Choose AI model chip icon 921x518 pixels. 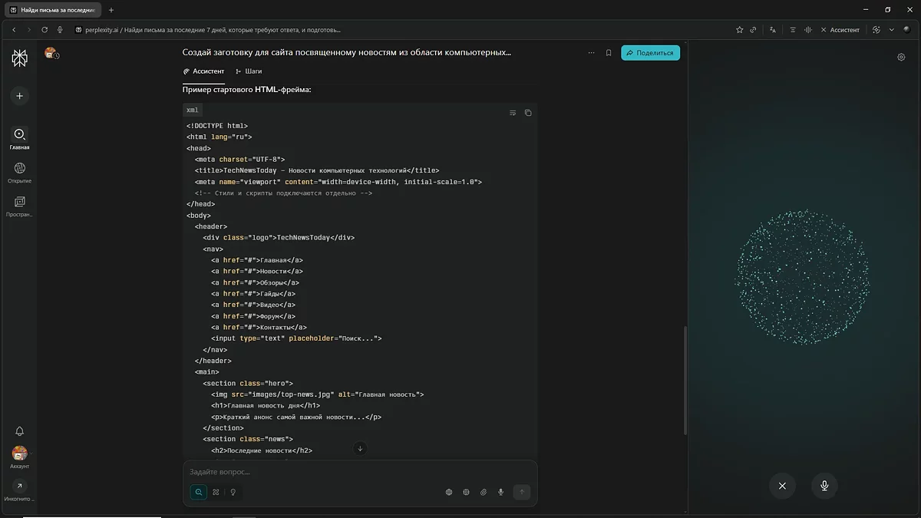466,492
